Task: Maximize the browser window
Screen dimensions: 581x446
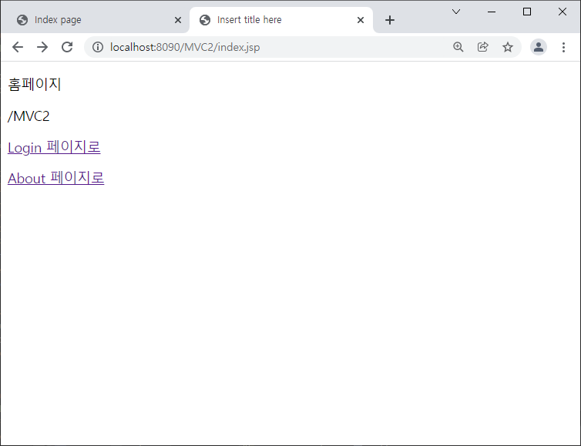Action: (527, 12)
